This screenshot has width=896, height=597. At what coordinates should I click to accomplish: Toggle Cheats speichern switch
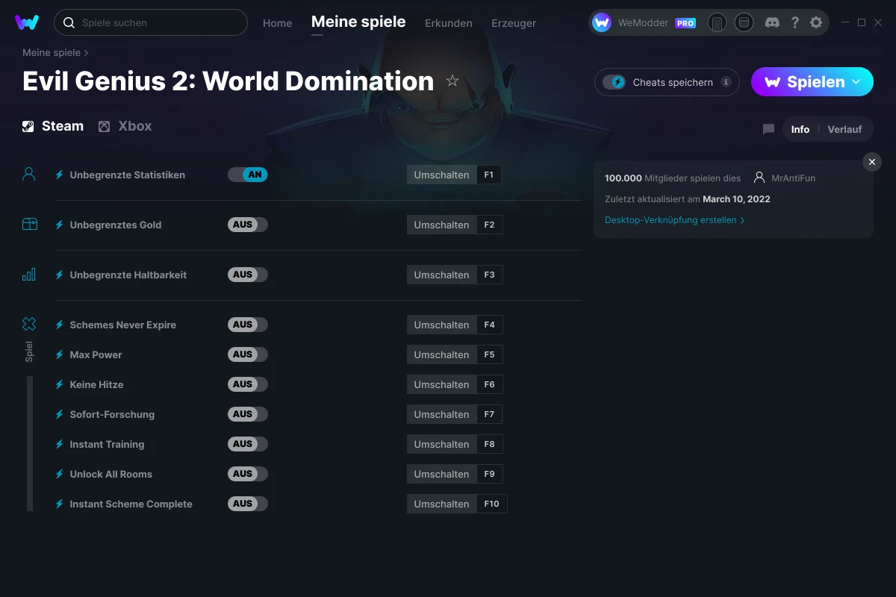pyautogui.click(x=614, y=82)
